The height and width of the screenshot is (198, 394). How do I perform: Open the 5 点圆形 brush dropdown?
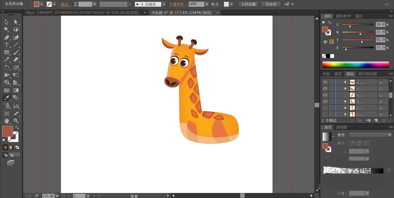pos(164,4)
